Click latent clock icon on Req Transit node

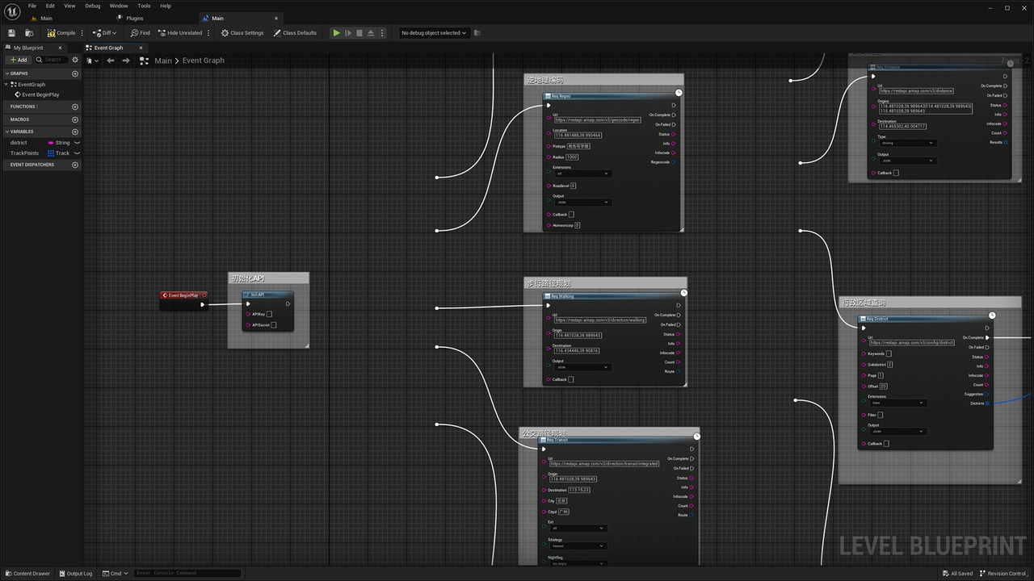(x=696, y=437)
